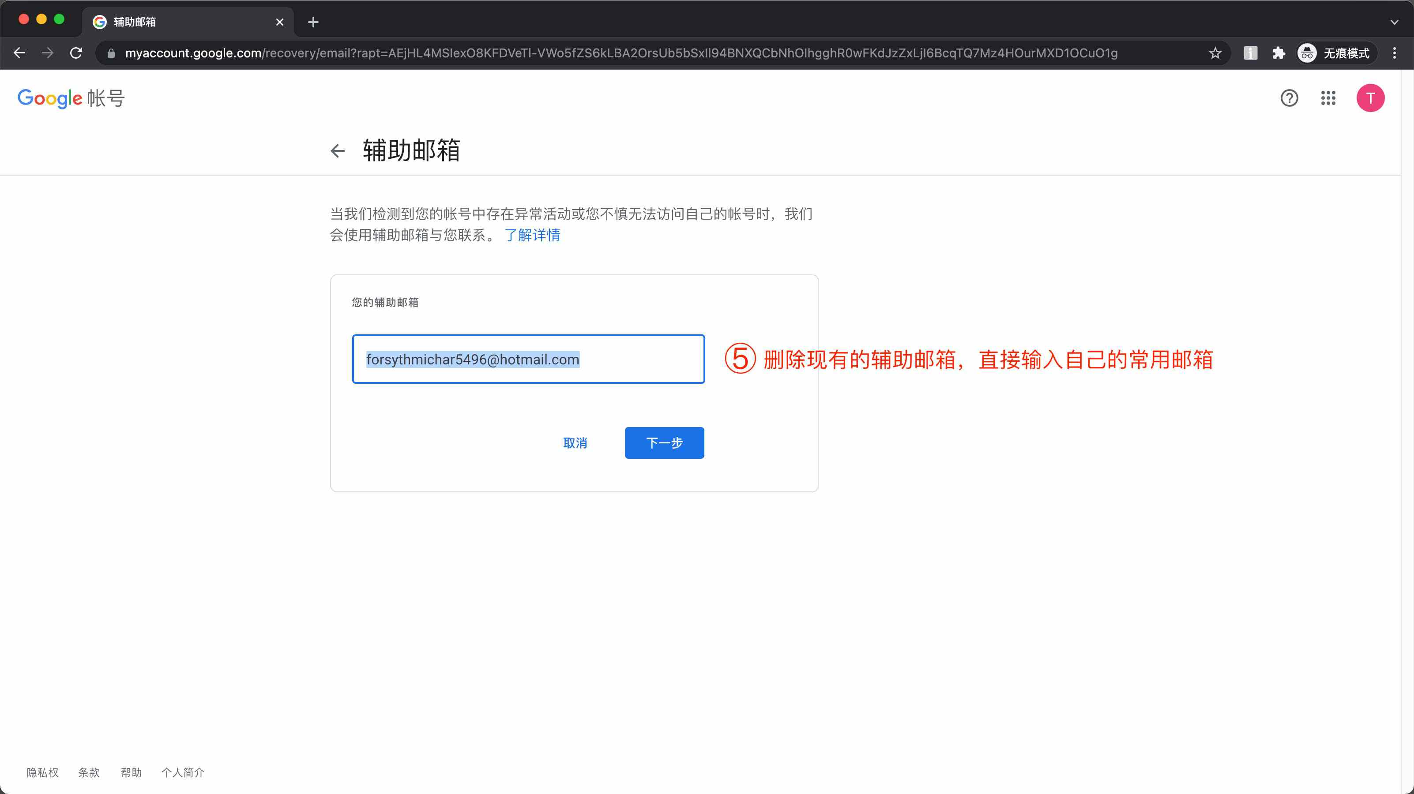Open the 个人简介 footer link
Screen dimensions: 1414x794
tap(183, 772)
